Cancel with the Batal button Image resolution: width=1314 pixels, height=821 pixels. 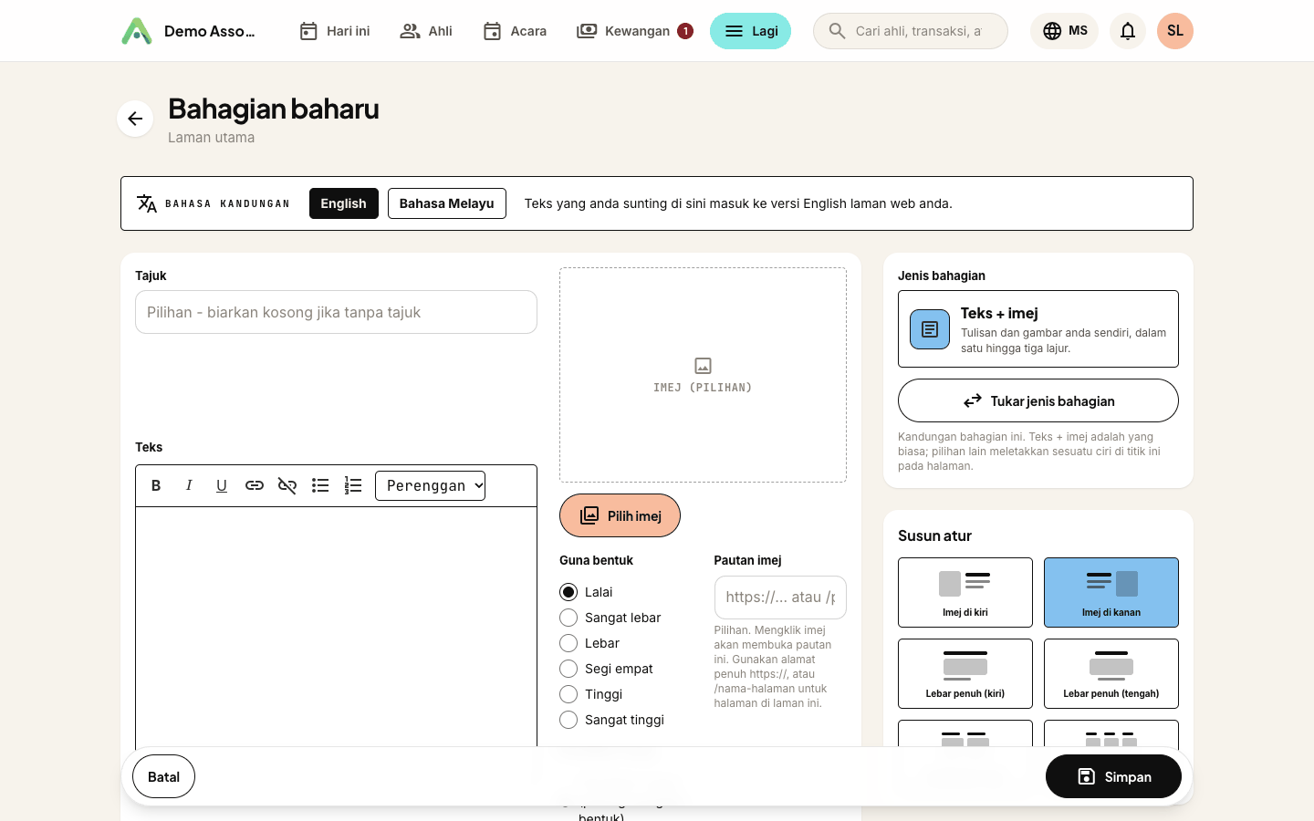point(163,776)
